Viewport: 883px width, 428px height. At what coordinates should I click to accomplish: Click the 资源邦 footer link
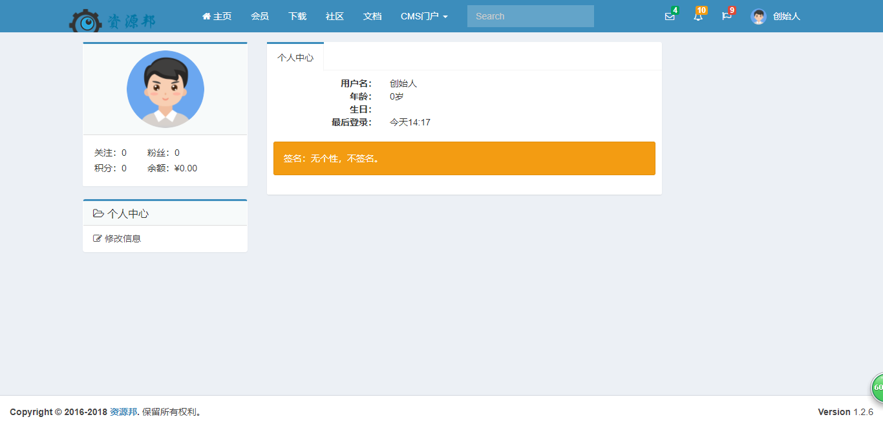point(123,412)
